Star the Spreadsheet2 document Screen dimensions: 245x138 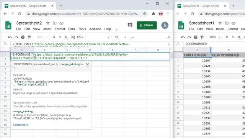48,23
